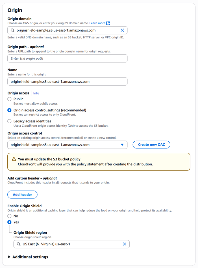
Task: Click the Name input field
Action: 68,81
